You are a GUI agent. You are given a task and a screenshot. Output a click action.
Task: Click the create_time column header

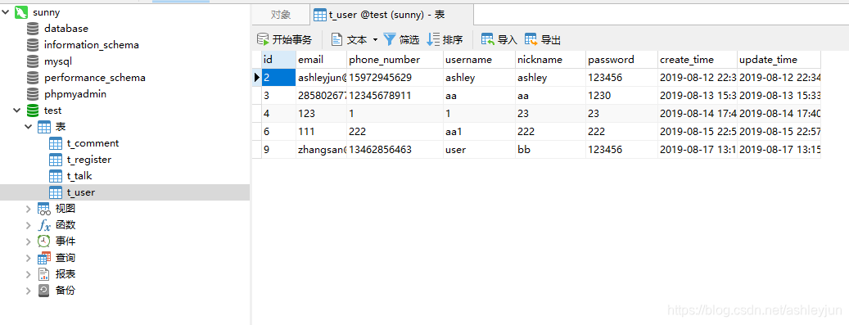click(x=698, y=60)
